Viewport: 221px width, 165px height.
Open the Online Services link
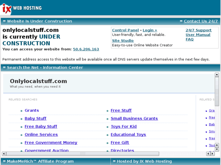(41, 134)
